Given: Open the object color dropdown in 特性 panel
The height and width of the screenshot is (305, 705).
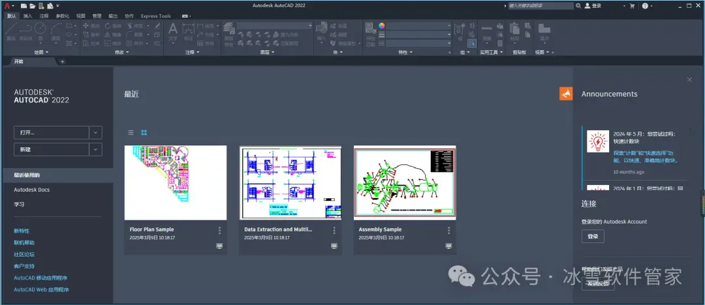Looking at the screenshot, I should click(418, 26).
